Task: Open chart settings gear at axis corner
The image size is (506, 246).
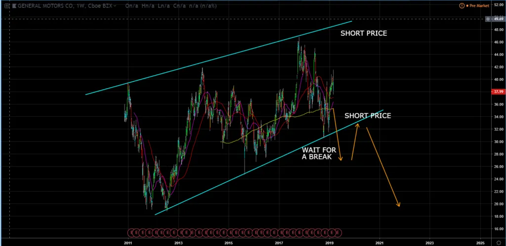Action: [498, 243]
